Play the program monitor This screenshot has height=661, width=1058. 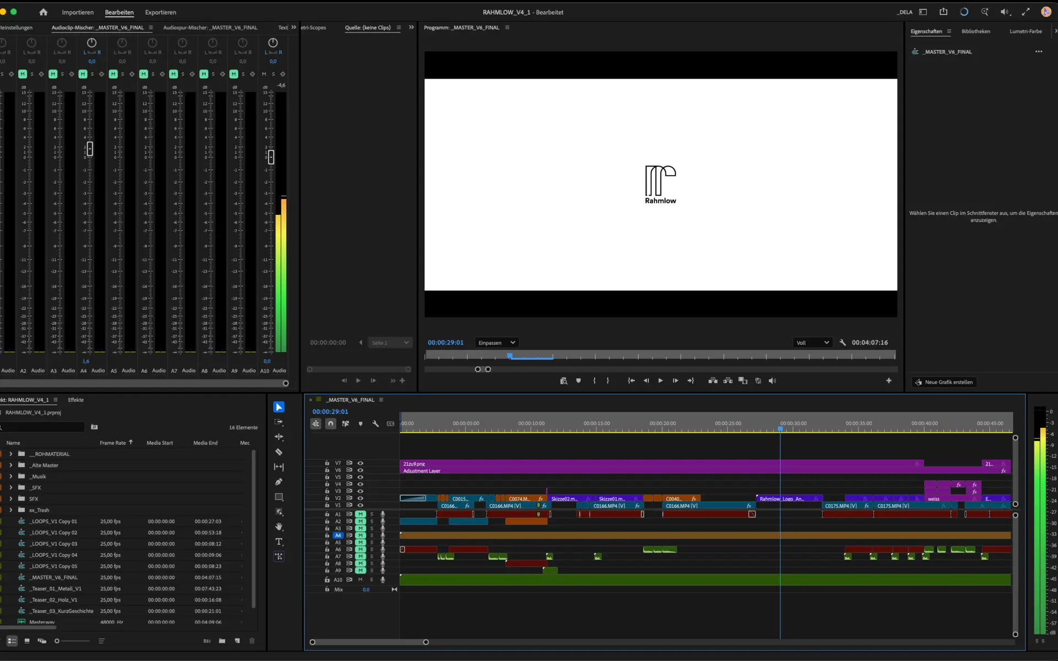click(660, 381)
